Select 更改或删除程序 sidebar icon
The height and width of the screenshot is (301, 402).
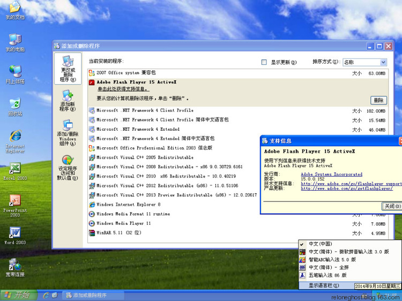(68, 69)
